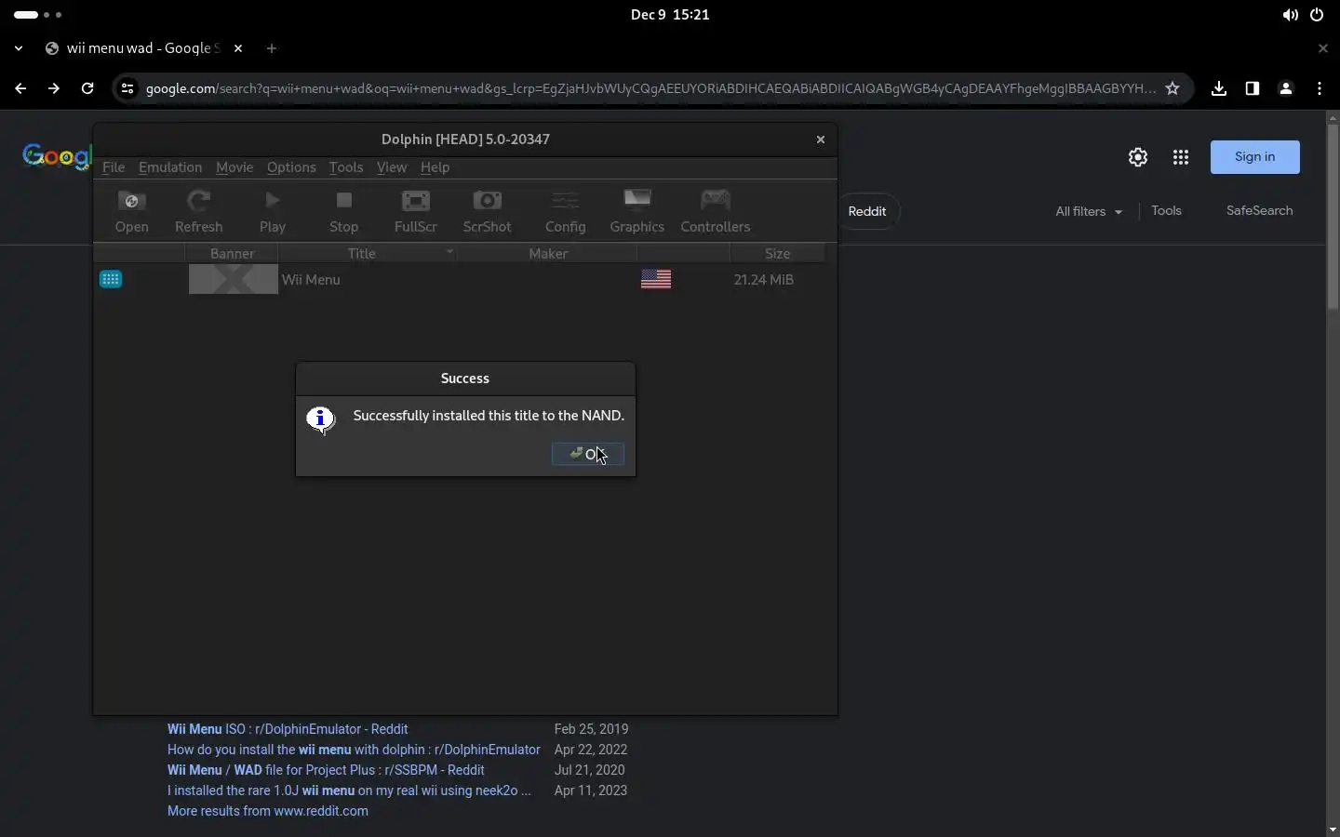Go forward in the browser

point(54,88)
